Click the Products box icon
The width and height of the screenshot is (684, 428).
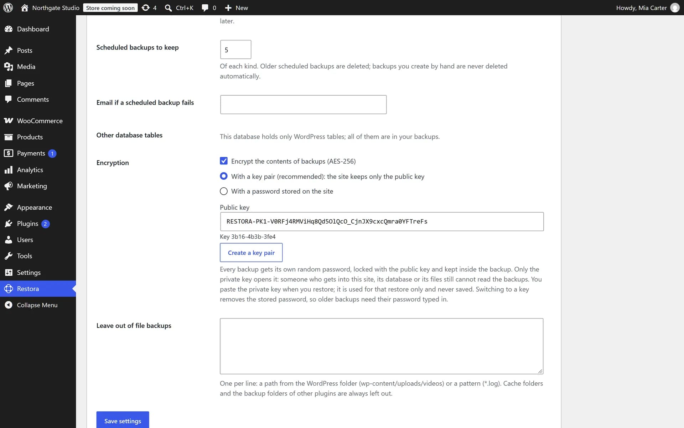9,137
